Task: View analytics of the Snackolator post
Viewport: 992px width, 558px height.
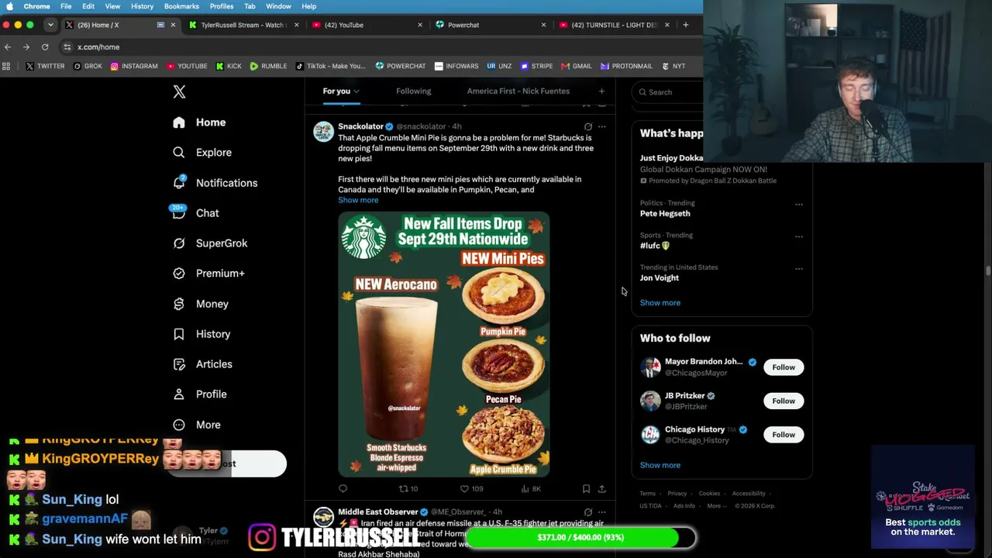Action: [x=531, y=489]
